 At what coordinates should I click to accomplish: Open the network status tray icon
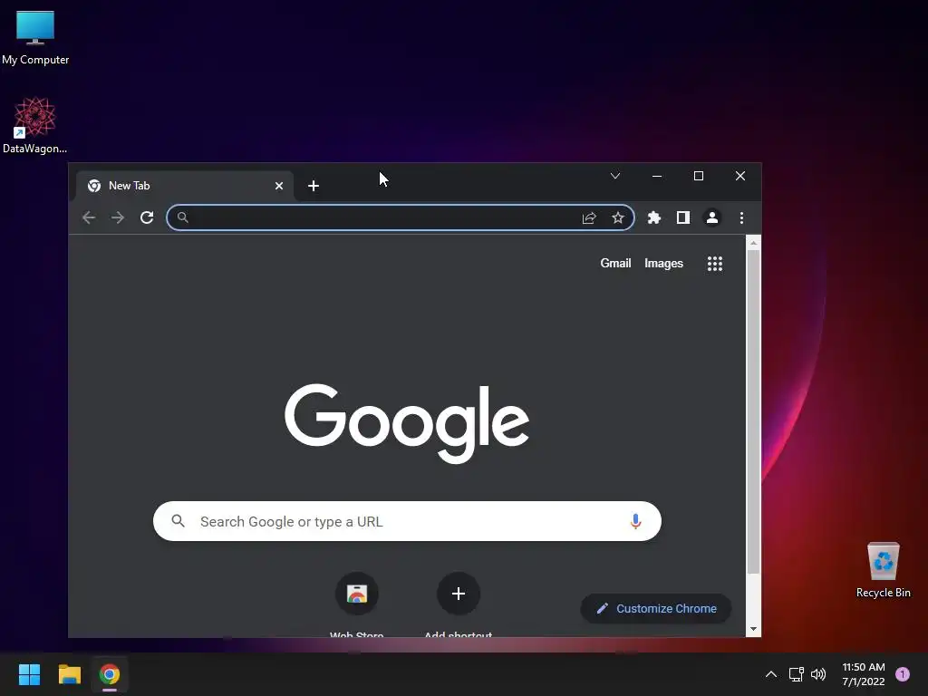click(x=796, y=674)
